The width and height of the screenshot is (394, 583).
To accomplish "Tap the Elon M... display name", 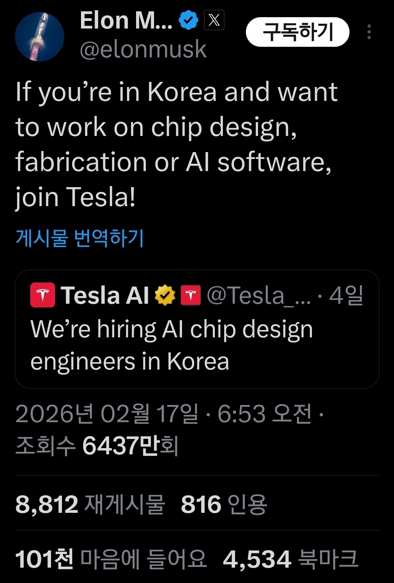I will 126,20.
